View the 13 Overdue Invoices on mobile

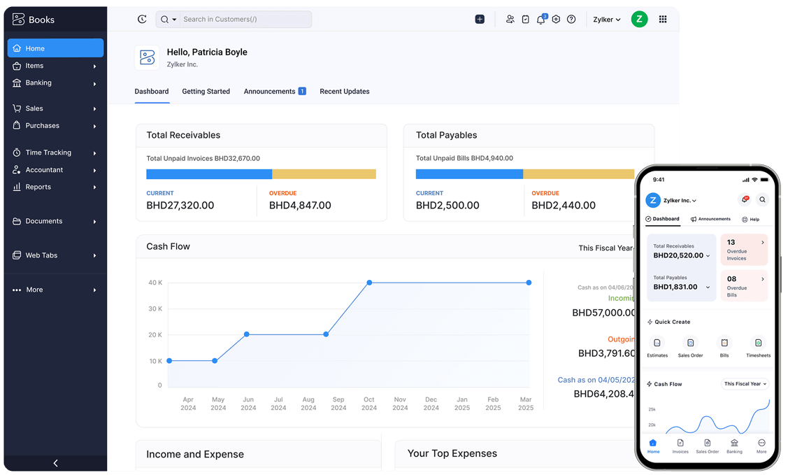click(x=744, y=250)
